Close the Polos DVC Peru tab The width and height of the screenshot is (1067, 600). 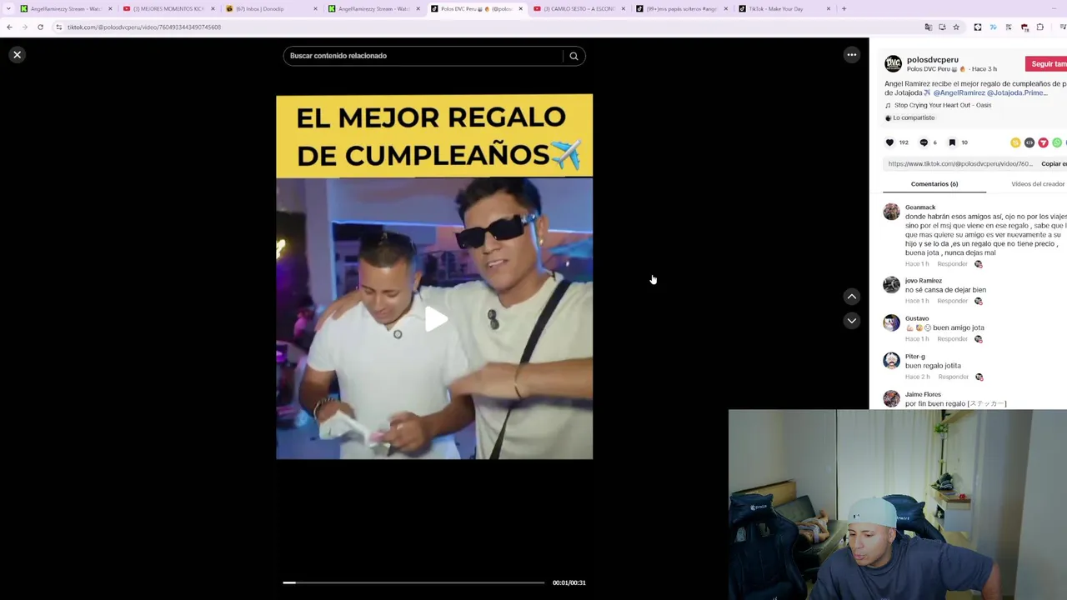coord(520,8)
